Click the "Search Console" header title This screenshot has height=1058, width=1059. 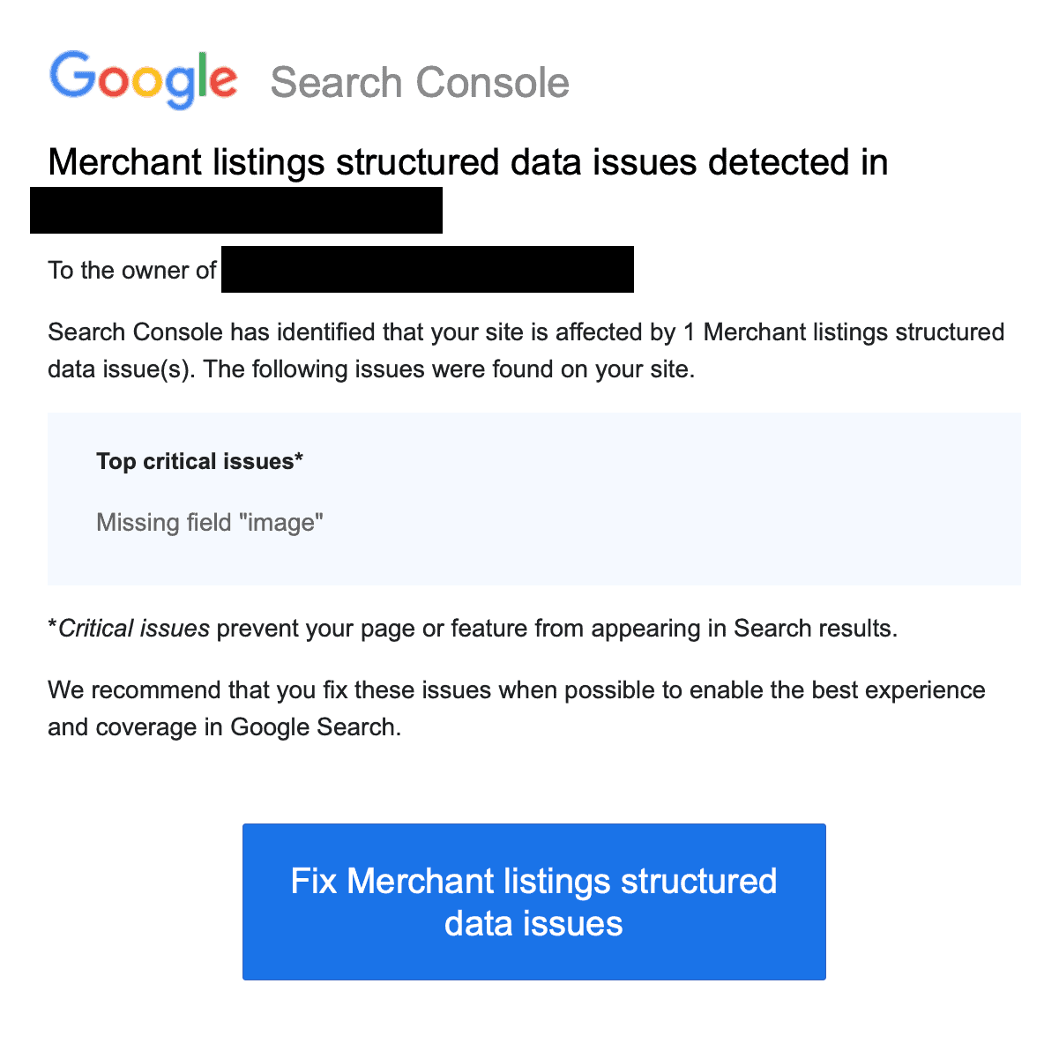pyautogui.click(x=420, y=83)
